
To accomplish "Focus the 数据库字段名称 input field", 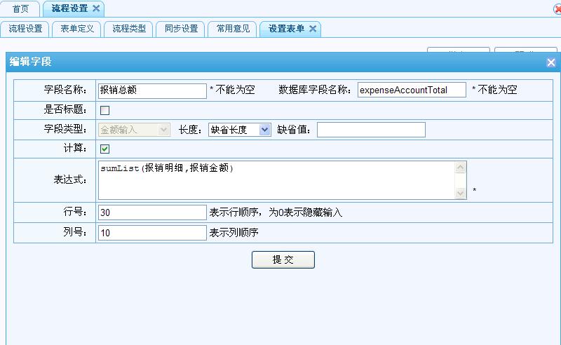I will [x=412, y=90].
